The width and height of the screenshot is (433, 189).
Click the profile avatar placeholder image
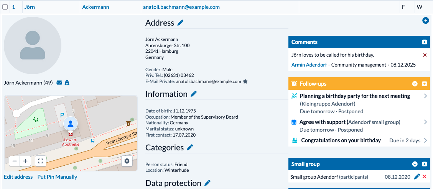(33, 46)
